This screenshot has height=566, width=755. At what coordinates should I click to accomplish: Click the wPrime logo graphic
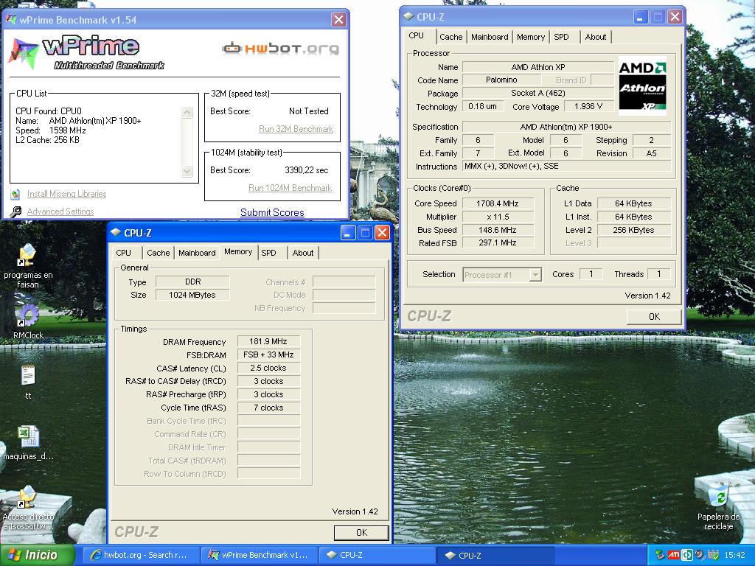pos(87,52)
